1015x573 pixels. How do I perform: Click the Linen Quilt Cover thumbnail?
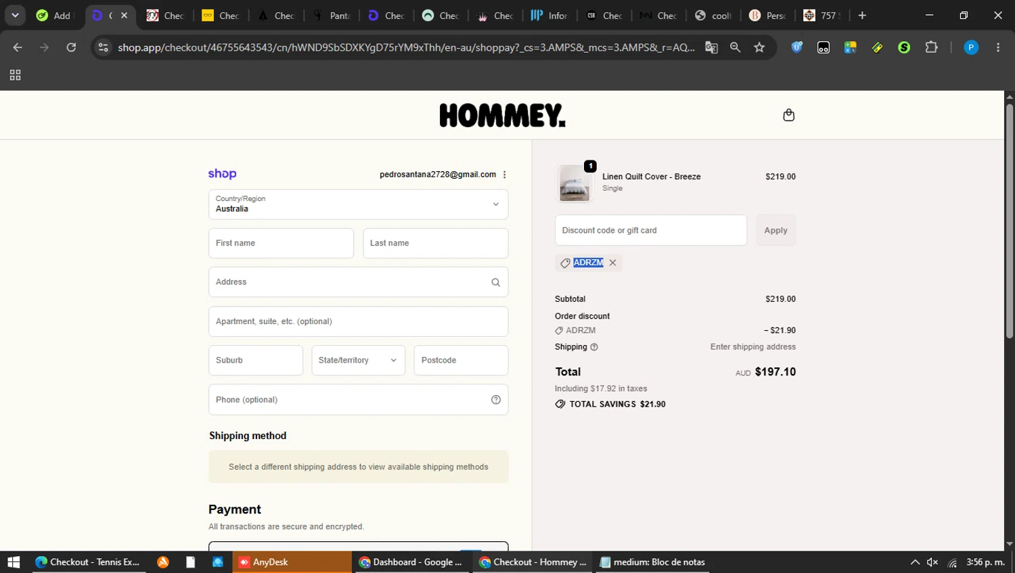(x=574, y=183)
